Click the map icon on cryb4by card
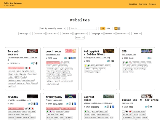Viewport: 160px width, 120px height. 29,104
